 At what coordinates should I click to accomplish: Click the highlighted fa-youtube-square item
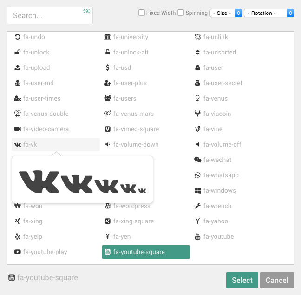(146, 252)
